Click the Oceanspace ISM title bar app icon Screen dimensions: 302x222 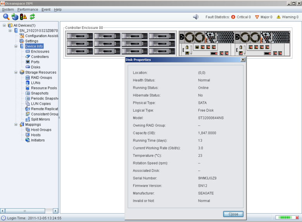tap(2, 3)
